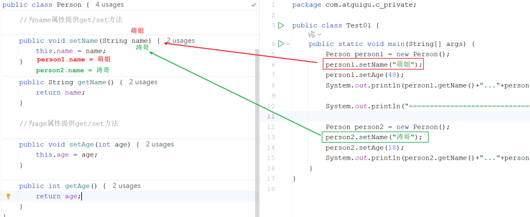
Task: Click the package com.atguigu.c_private statement
Action: point(354,5)
